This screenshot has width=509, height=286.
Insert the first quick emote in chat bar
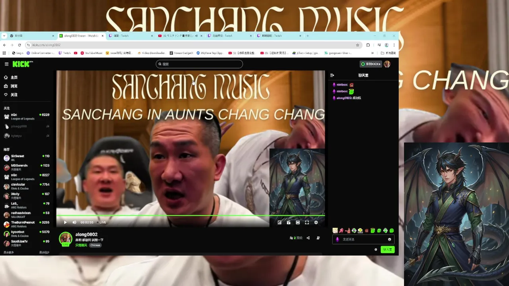point(335,230)
